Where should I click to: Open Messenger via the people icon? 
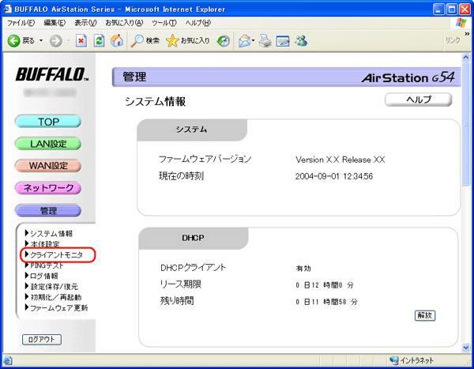[302, 40]
